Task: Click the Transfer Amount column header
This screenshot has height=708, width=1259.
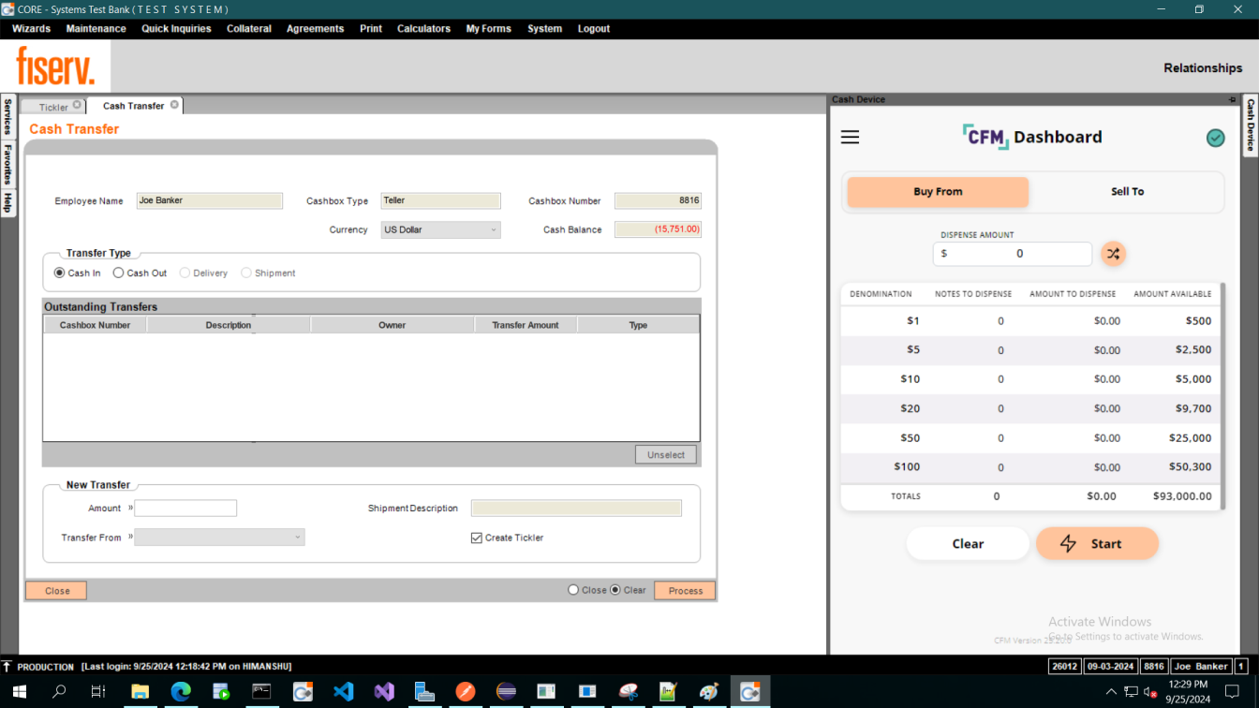Action: (x=526, y=325)
